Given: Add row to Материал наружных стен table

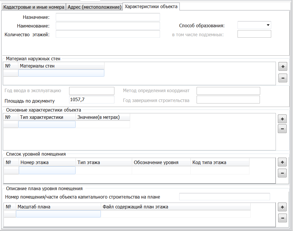Looking at the screenshot, I should (283, 67).
